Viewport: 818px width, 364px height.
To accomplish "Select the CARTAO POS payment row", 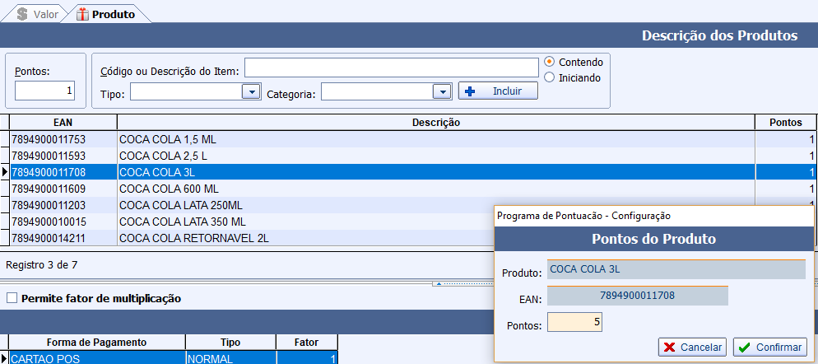I will tap(97, 358).
